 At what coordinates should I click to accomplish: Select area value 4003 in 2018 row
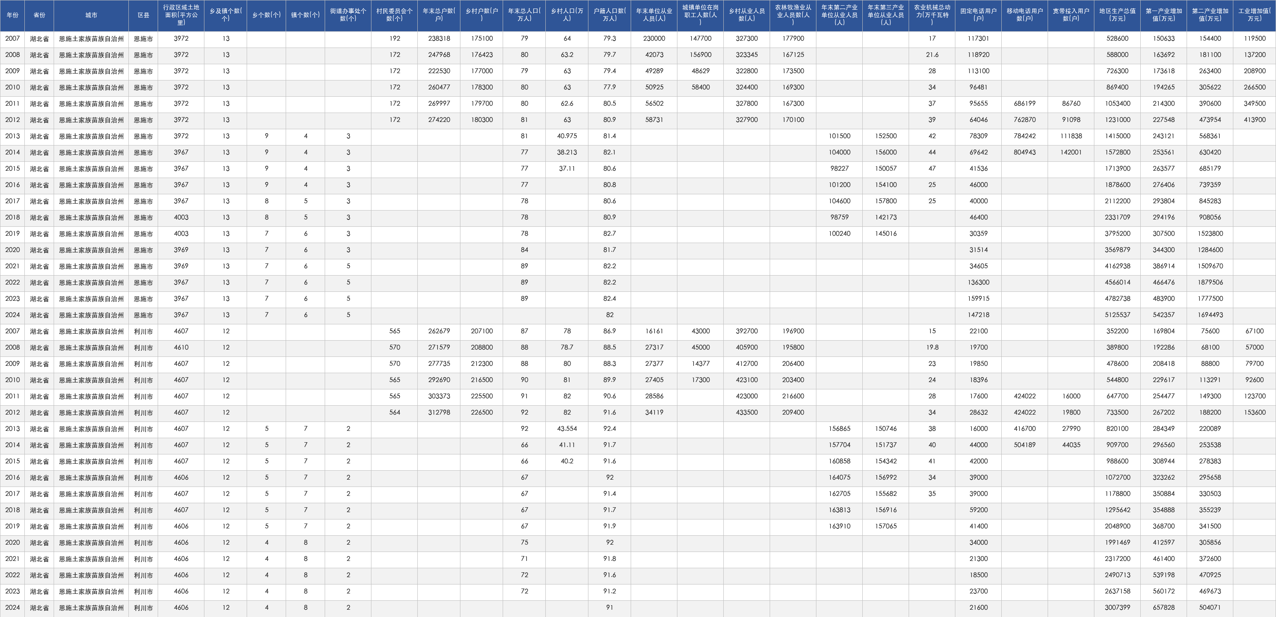tap(181, 217)
